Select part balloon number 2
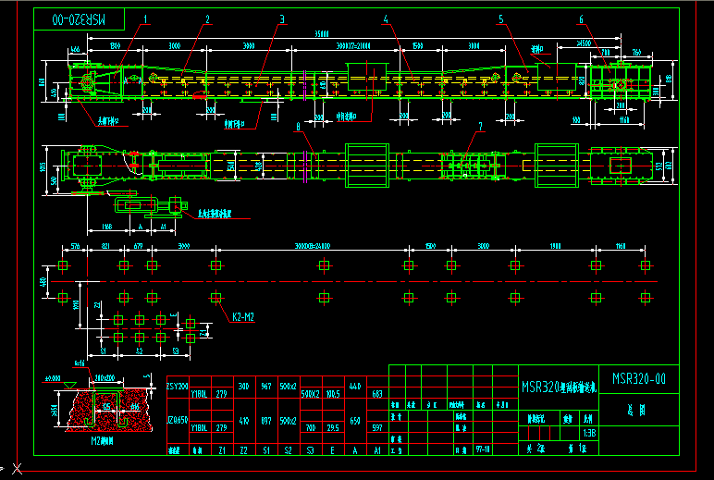714x480 pixels. coord(208,18)
